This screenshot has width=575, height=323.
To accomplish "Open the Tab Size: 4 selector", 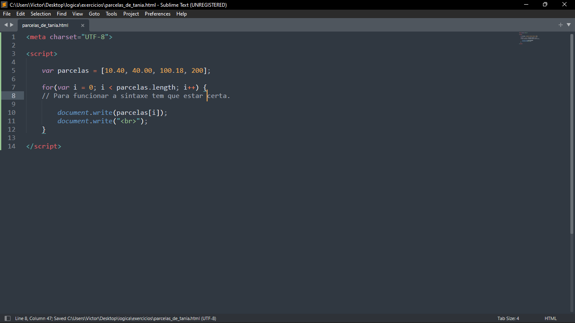I will click(508, 318).
